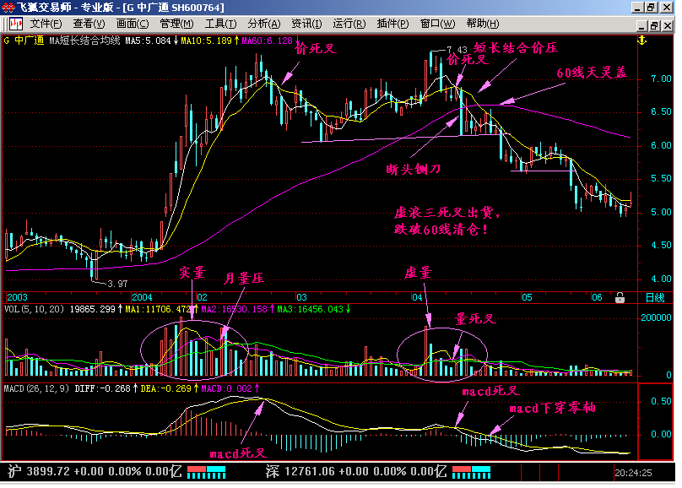Click the VOL(5,10,20) indicator label

(34, 310)
